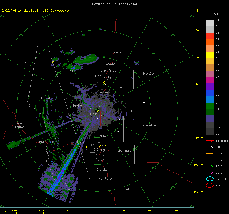Click the Strathmore label

(x=124, y=151)
